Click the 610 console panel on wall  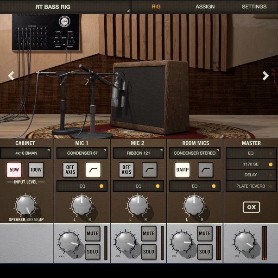[46, 32]
